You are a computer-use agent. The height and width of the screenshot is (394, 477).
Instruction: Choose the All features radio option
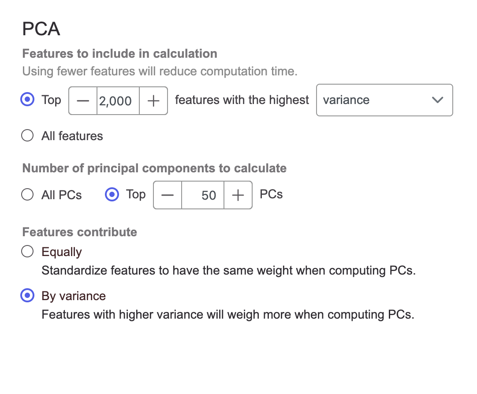click(27, 136)
